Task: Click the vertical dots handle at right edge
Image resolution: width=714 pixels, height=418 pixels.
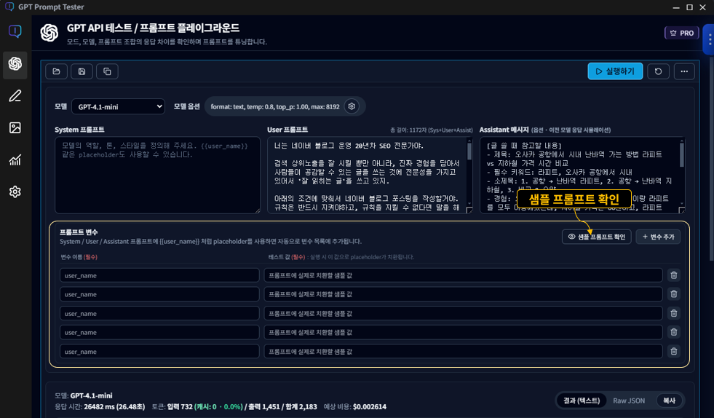Action: 710,39
